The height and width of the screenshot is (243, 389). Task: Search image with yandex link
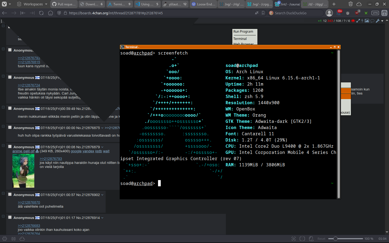click(x=88, y=151)
